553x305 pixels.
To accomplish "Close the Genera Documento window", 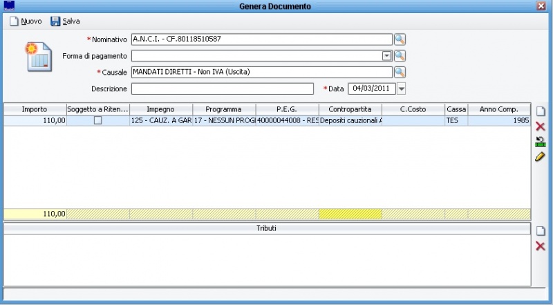I will [x=541, y=6].
